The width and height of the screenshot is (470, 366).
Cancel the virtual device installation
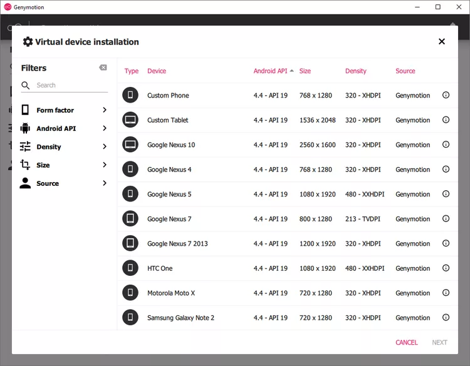pos(406,342)
